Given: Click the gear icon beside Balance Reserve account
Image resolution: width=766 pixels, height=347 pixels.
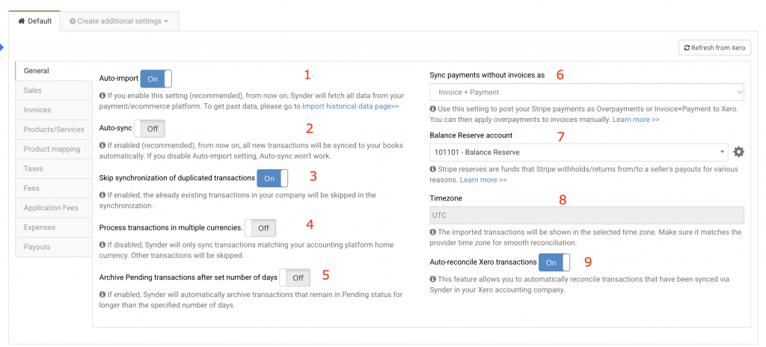Looking at the screenshot, I should [x=738, y=152].
